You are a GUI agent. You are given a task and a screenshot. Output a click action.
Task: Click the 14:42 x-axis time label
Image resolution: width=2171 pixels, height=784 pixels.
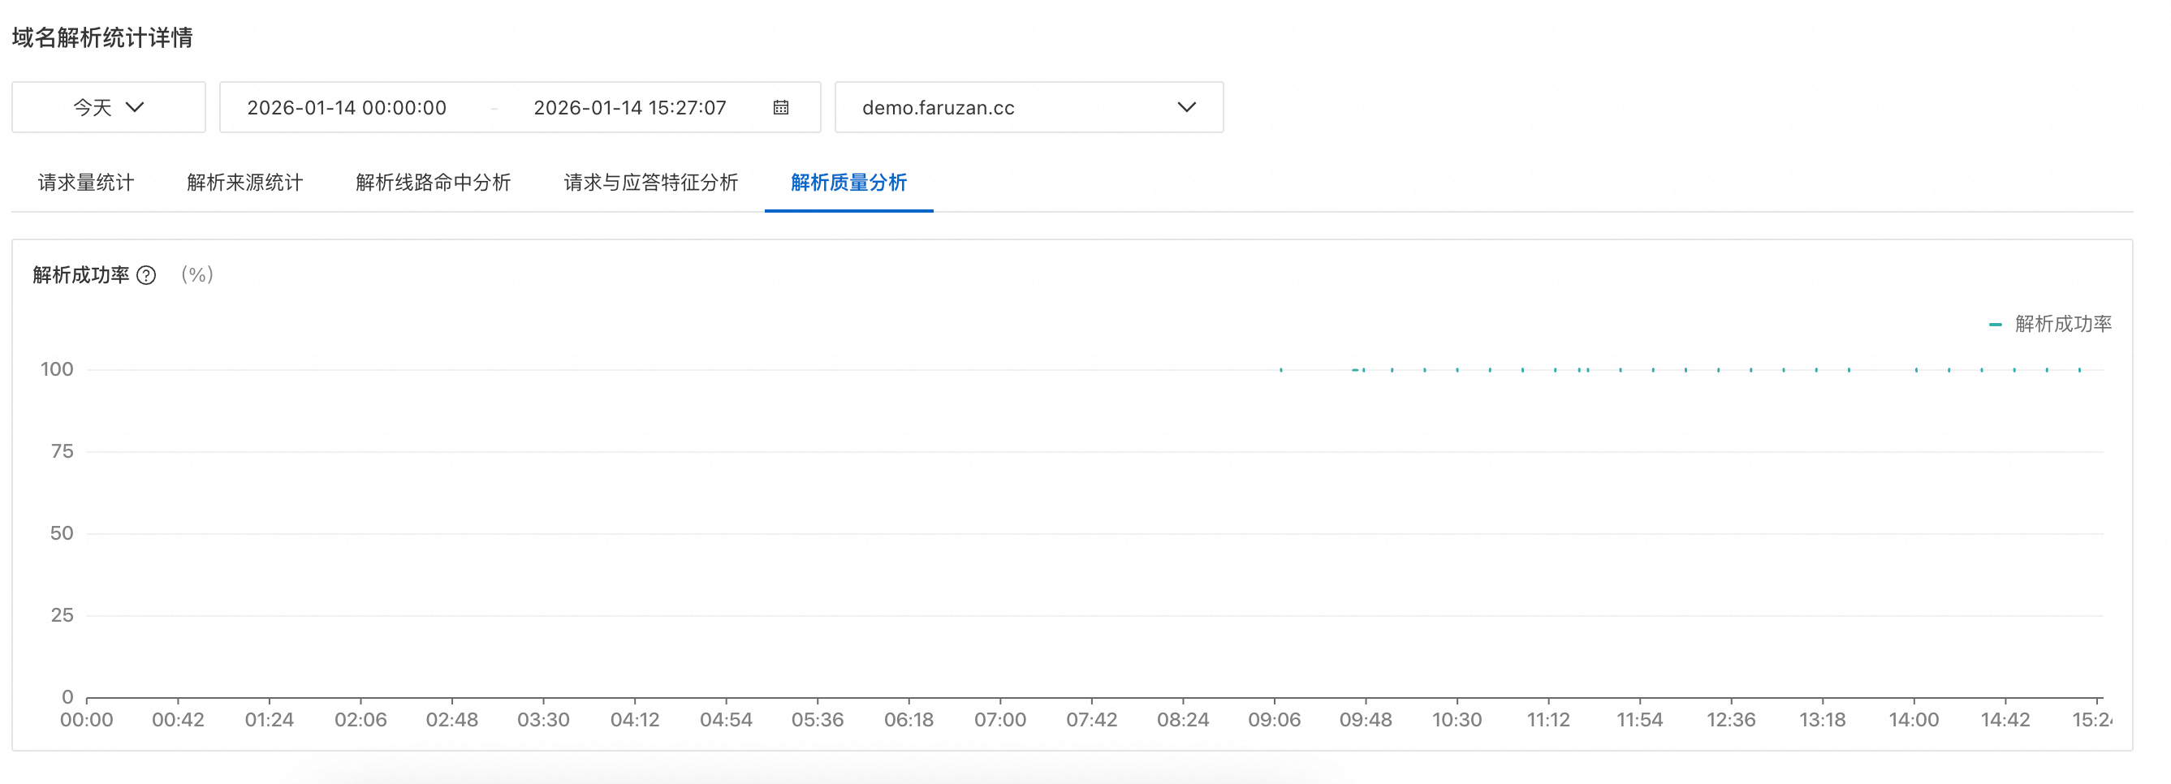(x=2006, y=720)
